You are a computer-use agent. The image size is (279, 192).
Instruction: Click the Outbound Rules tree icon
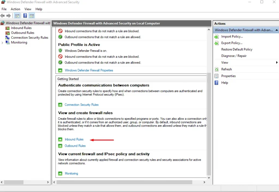[x=7, y=33]
